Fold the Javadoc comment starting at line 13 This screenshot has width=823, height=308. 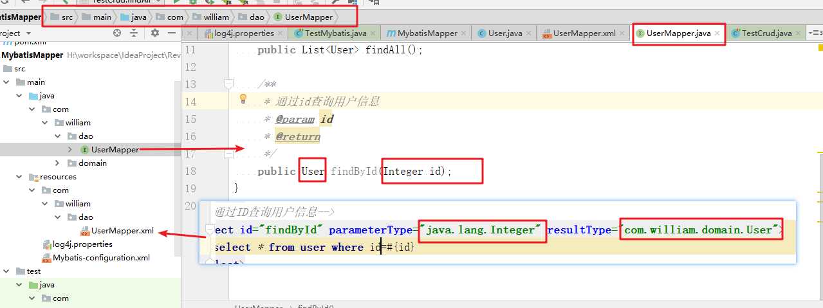coord(228,84)
